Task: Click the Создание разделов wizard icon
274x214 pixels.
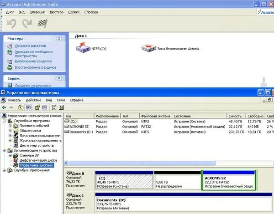Action: click(10, 46)
